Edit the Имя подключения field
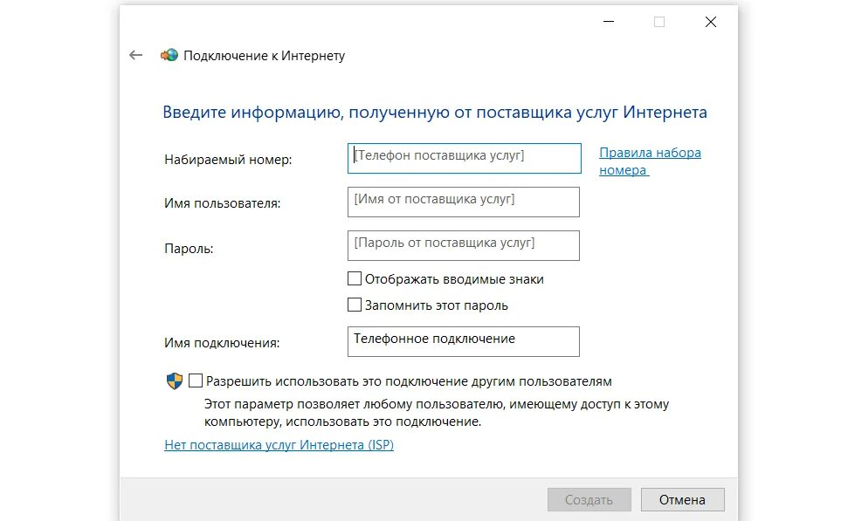Viewport: 841px width, 521px height. point(464,341)
